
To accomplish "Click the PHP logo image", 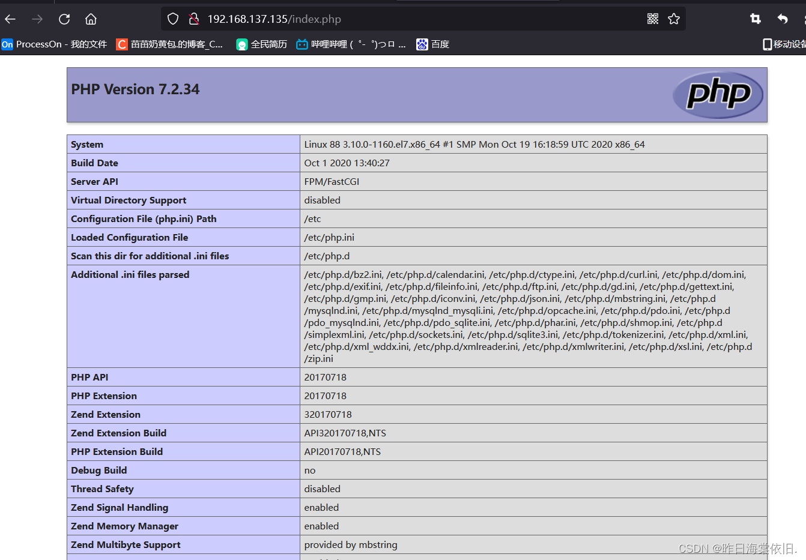I will click(x=718, y=95).
